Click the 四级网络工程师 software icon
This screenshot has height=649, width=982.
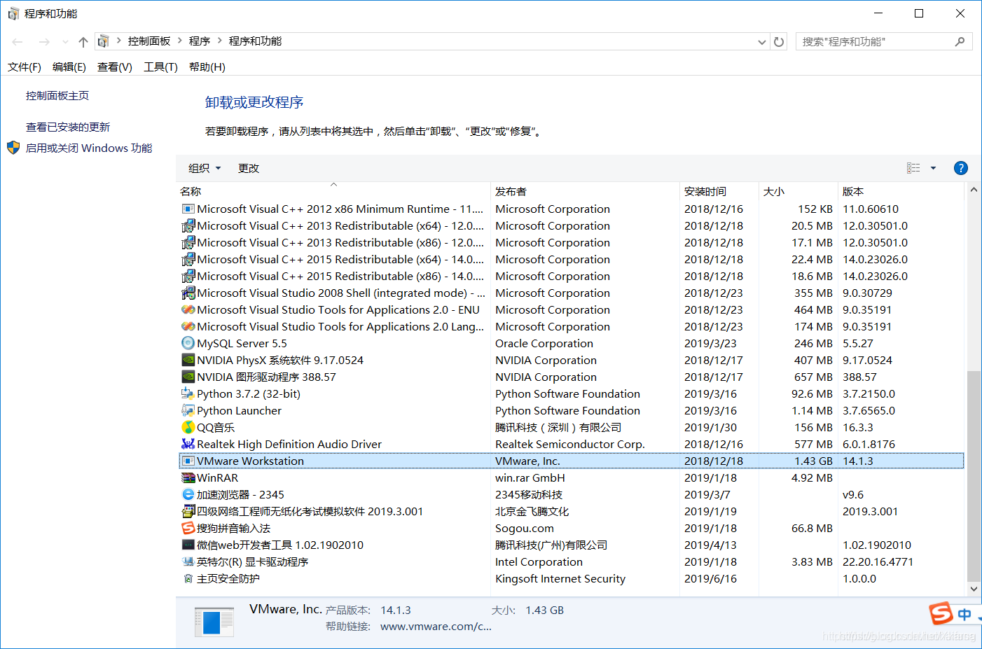(x=188, y=511)
